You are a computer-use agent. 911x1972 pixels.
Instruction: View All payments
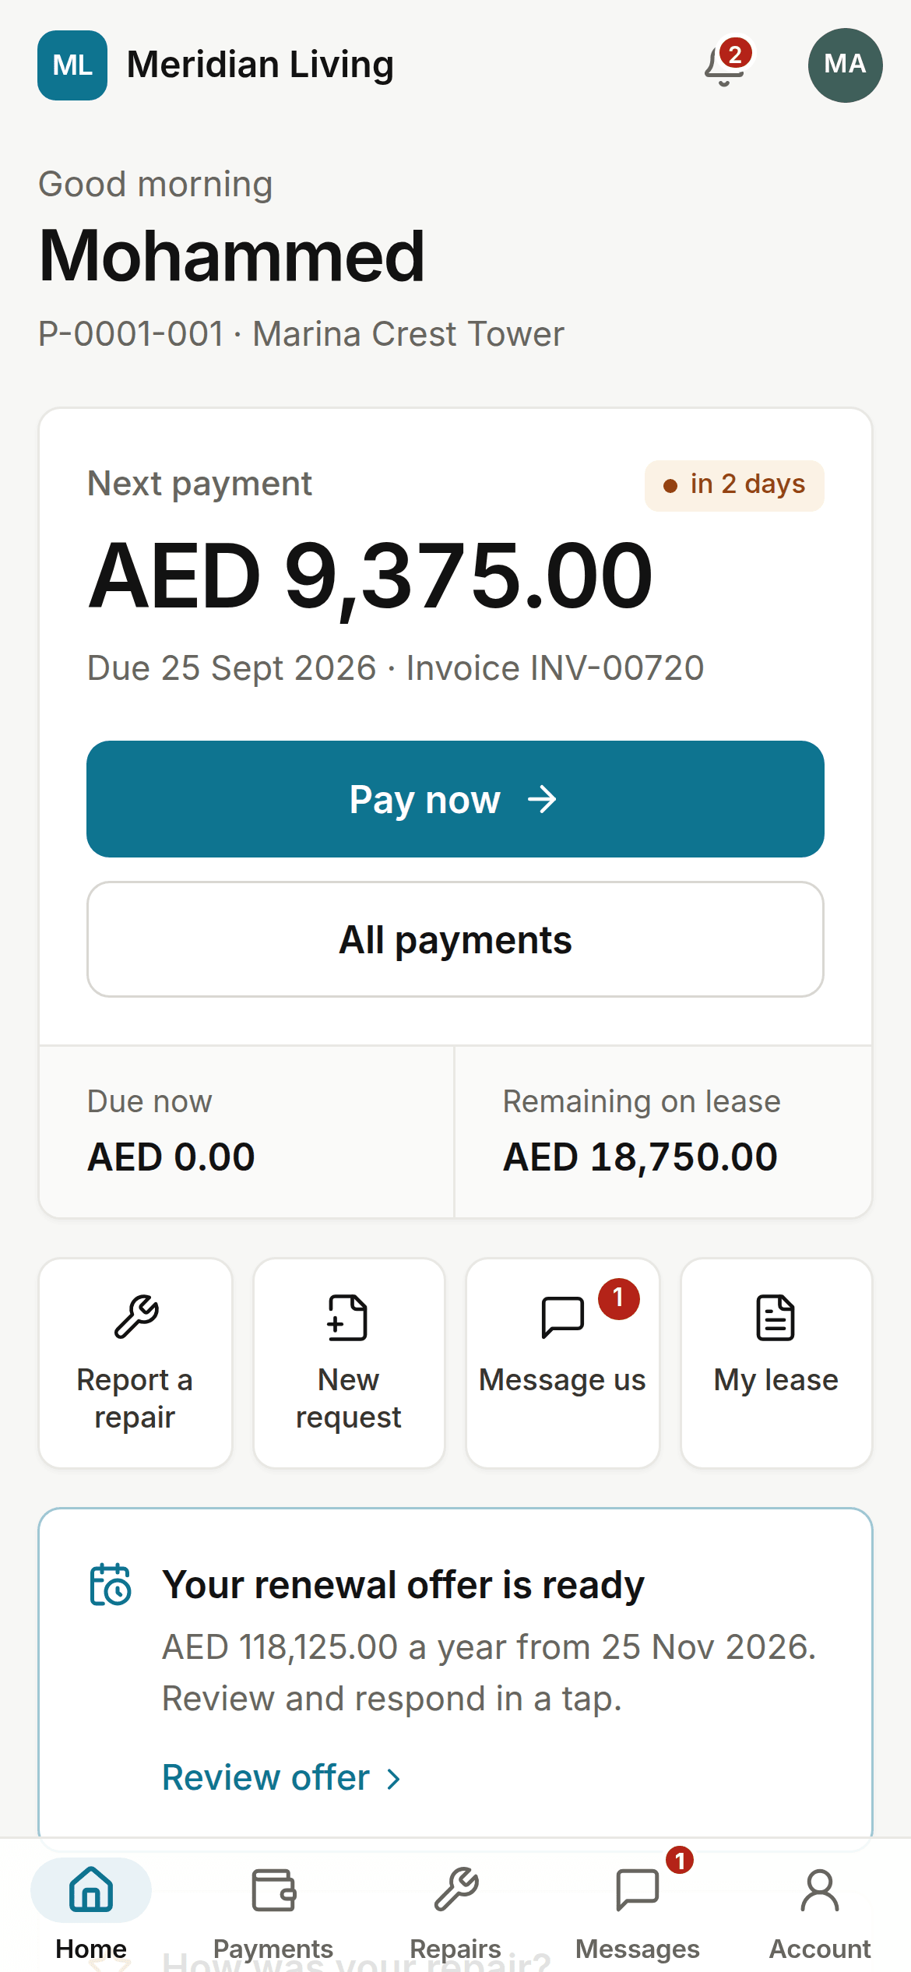(x=455, y=939)
